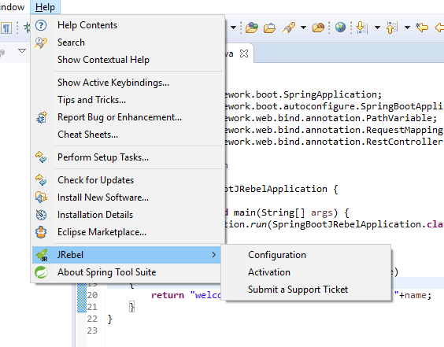This screenshot has height=347, width=444.
Task: Click the Open Task briefcase toolbar icon
Action: point(269,28)
